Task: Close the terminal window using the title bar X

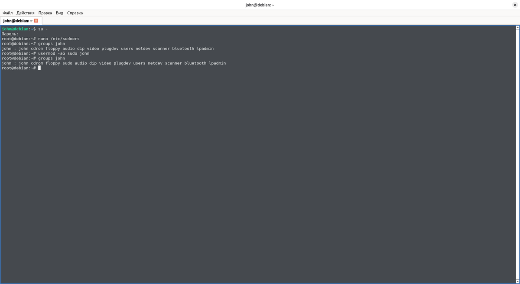Action: [x=515, y=5]
